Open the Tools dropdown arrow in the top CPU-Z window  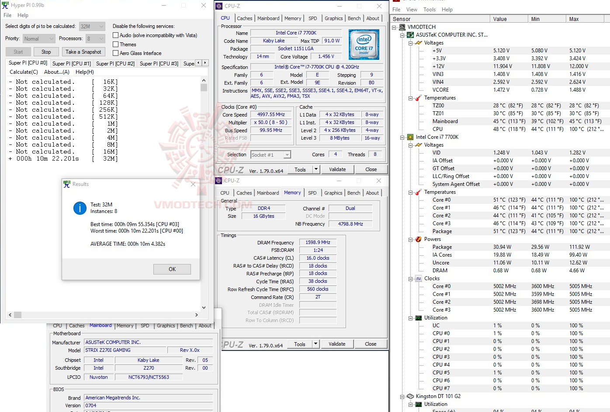click(316, 169)
